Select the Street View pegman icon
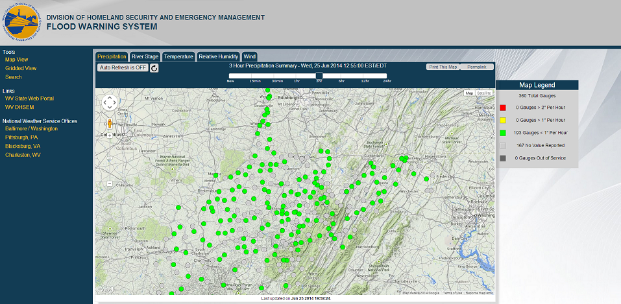This screenshot has height=304, width=621. point(110,123)
